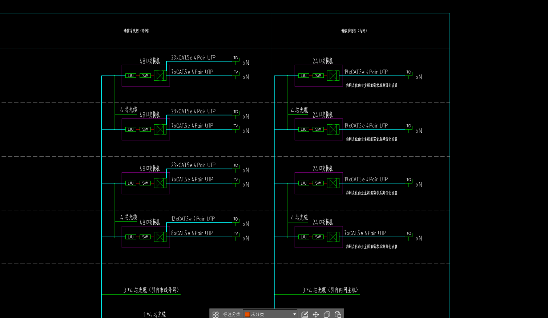Viewport: 548px width, 318px height.
Task: Select the 通信系统图（外网）title text
Action: pos(137,31)
